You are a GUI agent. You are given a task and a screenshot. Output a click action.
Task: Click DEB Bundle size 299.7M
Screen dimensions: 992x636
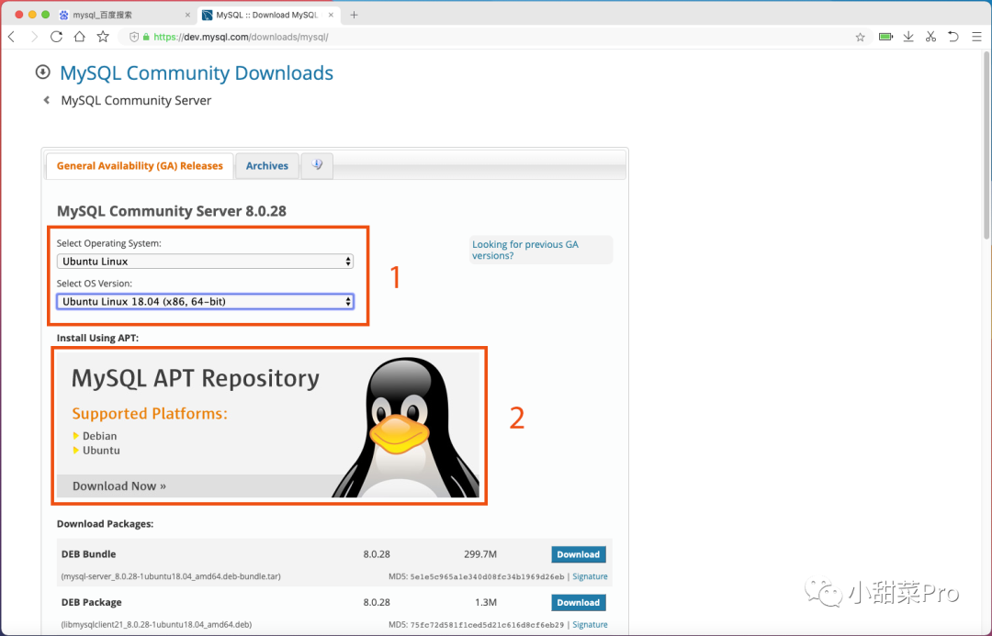pos(480,553)
